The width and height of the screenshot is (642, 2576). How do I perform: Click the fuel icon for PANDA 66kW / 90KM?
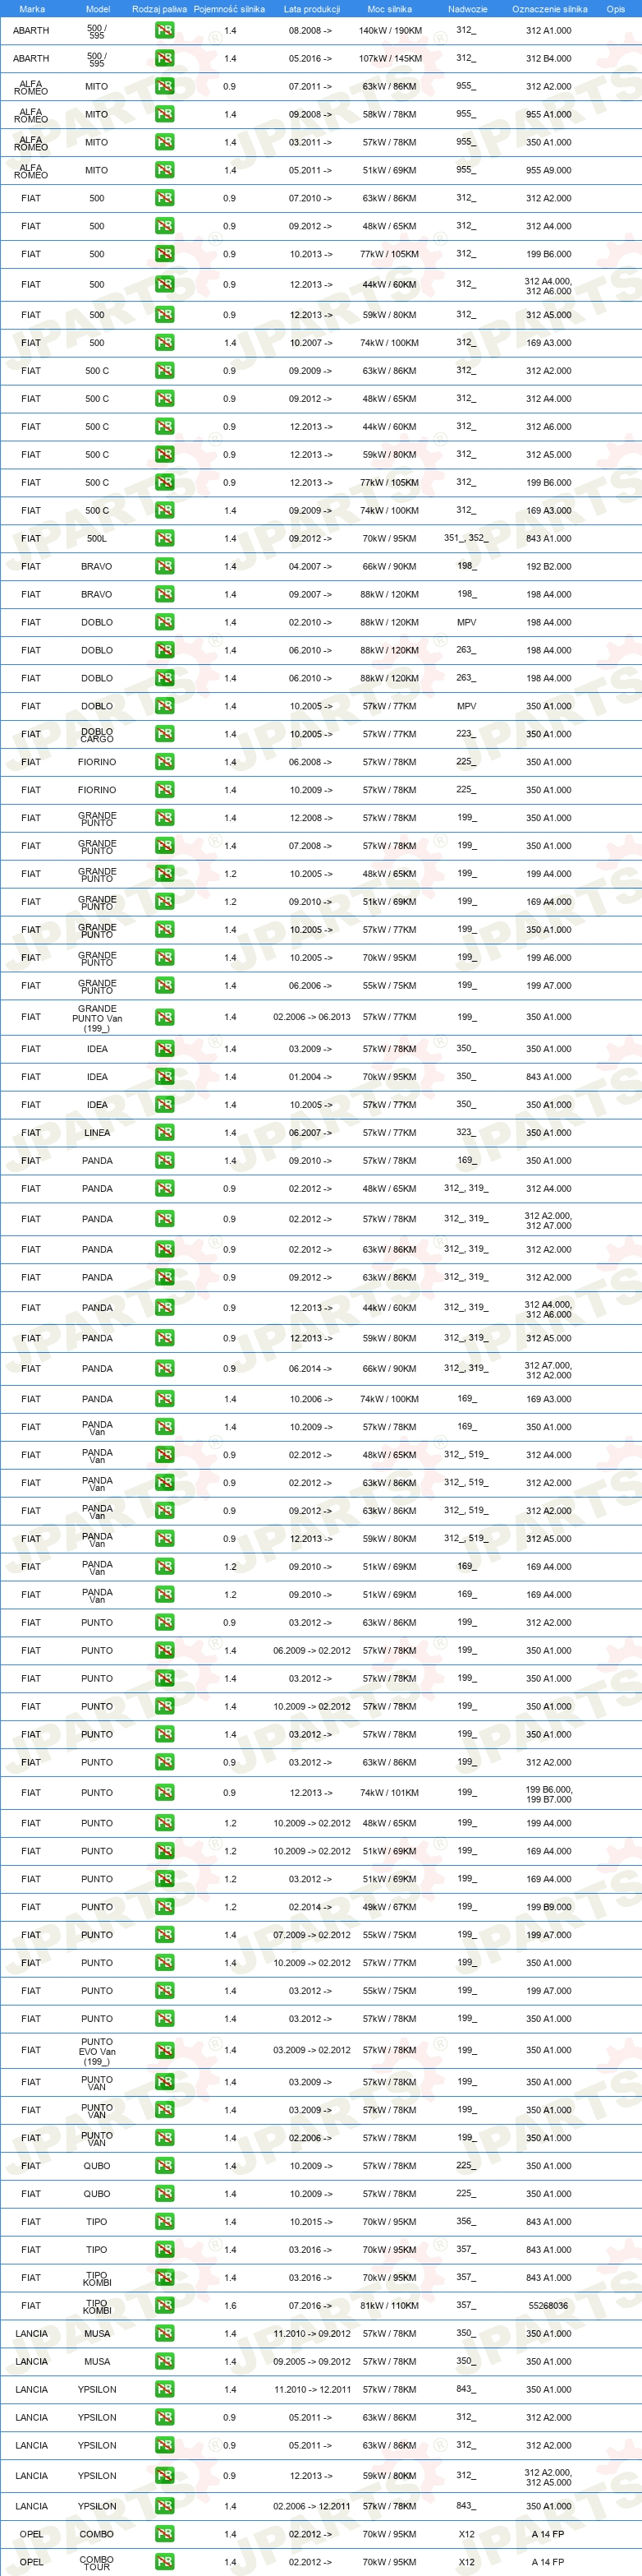(x=165, y=1368)
